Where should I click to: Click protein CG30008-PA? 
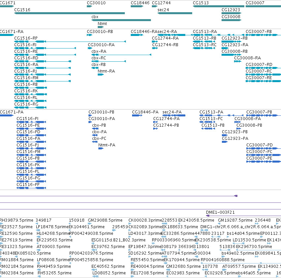[x=248, y=119]
